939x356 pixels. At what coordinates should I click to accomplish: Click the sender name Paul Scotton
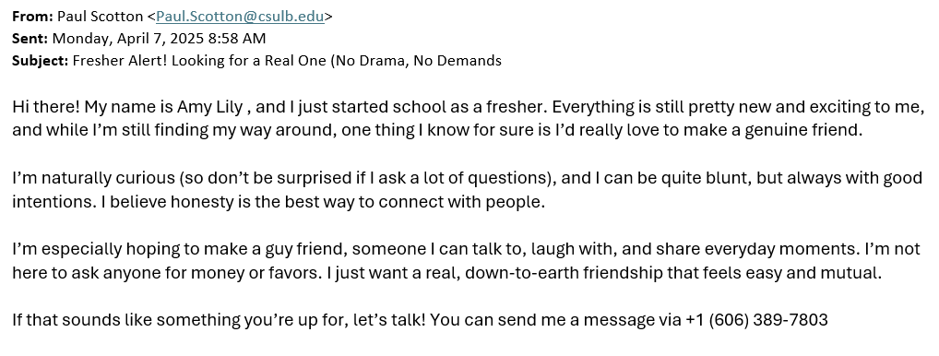101,17
